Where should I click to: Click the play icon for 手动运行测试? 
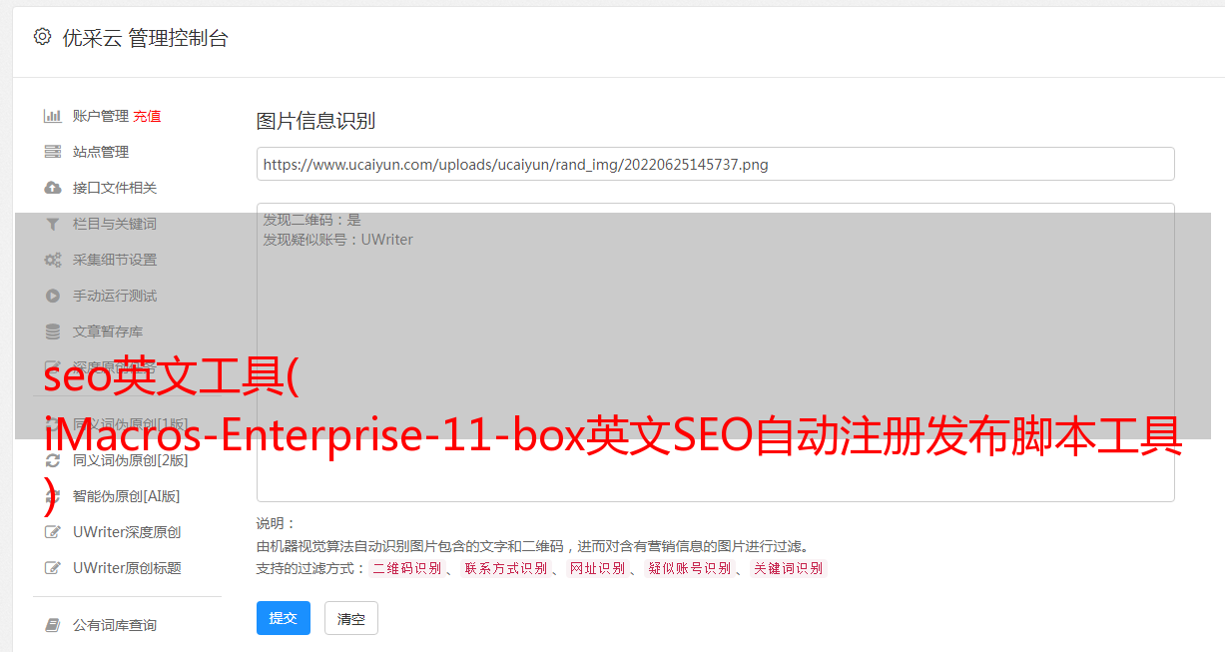pyautogui.click(x=53, y=296)
